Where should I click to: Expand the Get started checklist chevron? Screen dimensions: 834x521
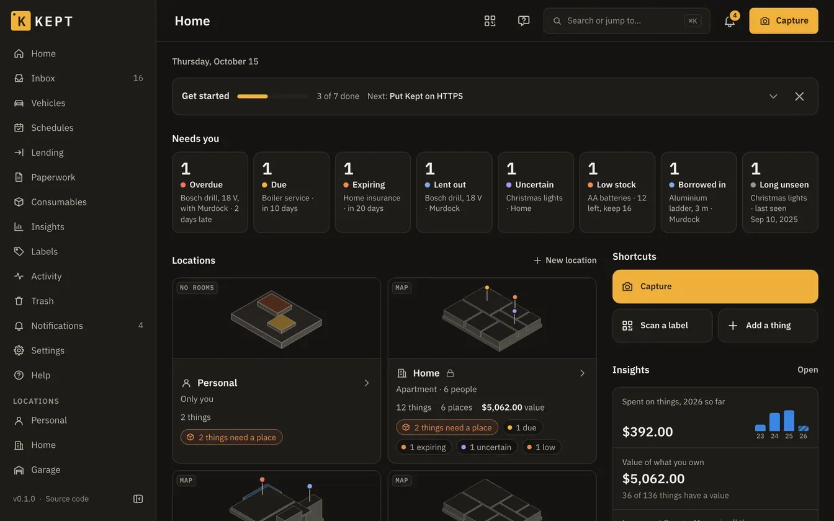(x=773, y=96)
